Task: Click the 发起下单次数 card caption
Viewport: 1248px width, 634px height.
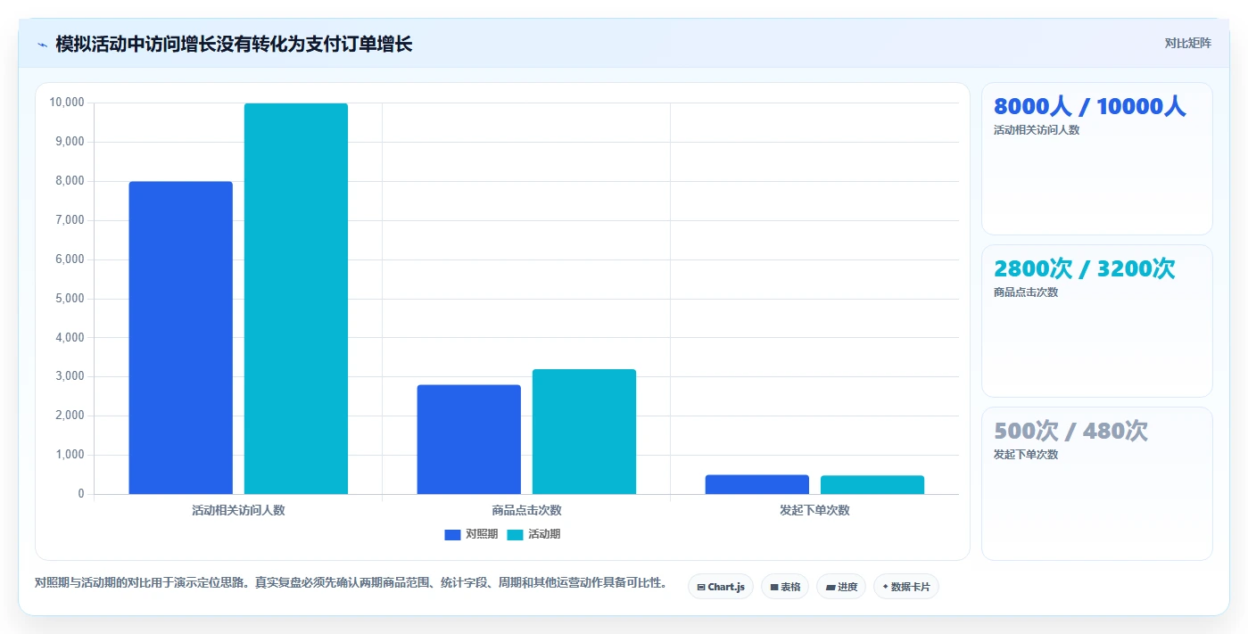Action: pos(1026,455)
